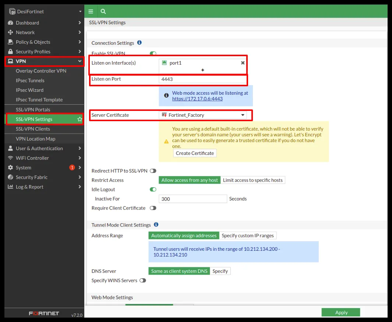The height and width of the screenshot is (322, 392).
Task: Click the Create Certificate button
Action: click(195, 153)
